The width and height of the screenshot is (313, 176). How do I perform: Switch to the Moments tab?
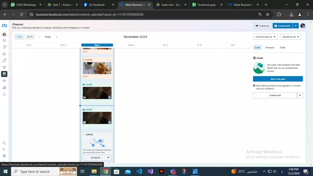coord(270,48)
